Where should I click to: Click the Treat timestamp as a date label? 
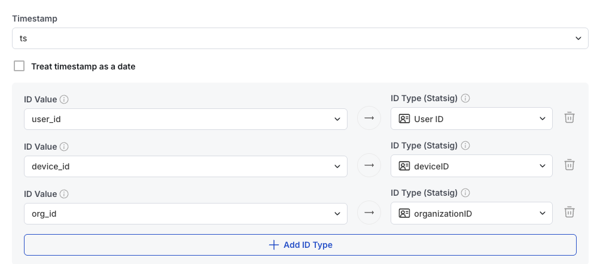point(83,66)
